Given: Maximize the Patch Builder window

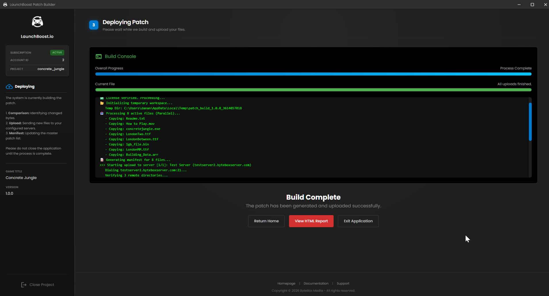Looking at the screenshot, I should coord(532,4).
